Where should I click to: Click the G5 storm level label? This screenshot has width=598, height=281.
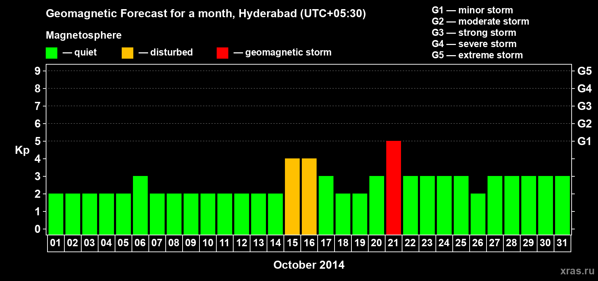pos(584,71)
